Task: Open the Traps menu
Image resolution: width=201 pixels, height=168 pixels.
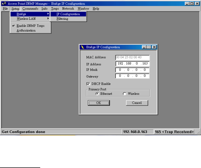Action: coord(55,9)
